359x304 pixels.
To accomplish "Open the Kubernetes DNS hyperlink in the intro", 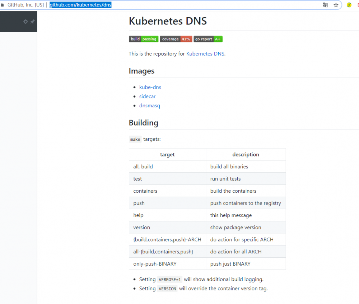I will 205,53.
